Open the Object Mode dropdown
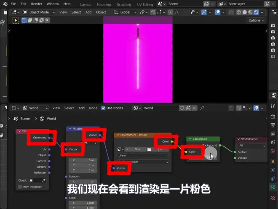 39,12
